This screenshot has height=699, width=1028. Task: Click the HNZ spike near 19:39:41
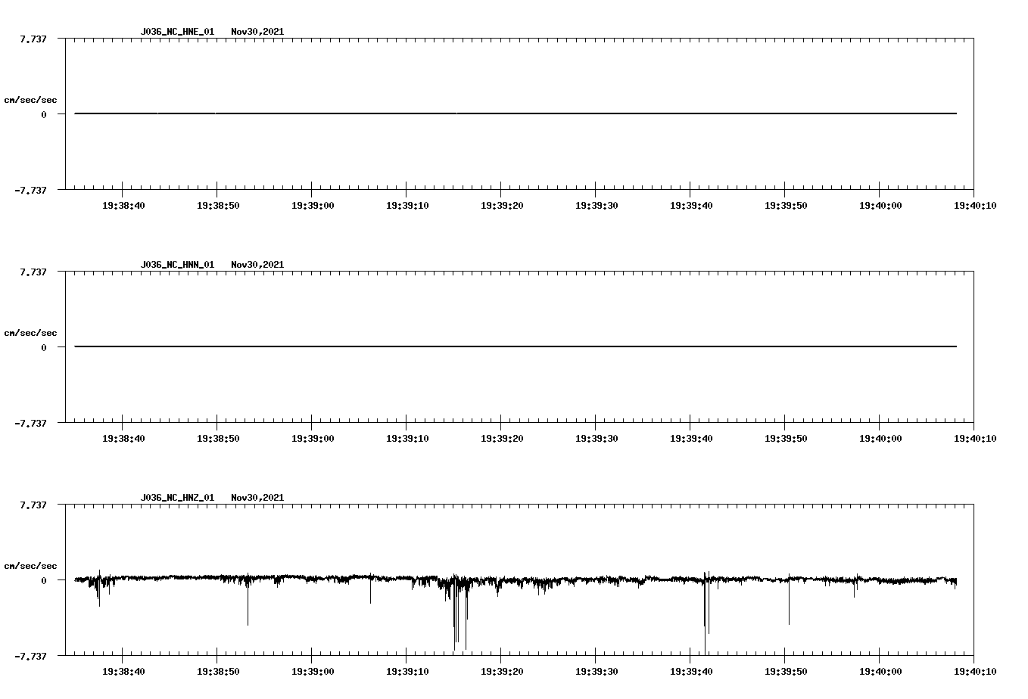706,613
